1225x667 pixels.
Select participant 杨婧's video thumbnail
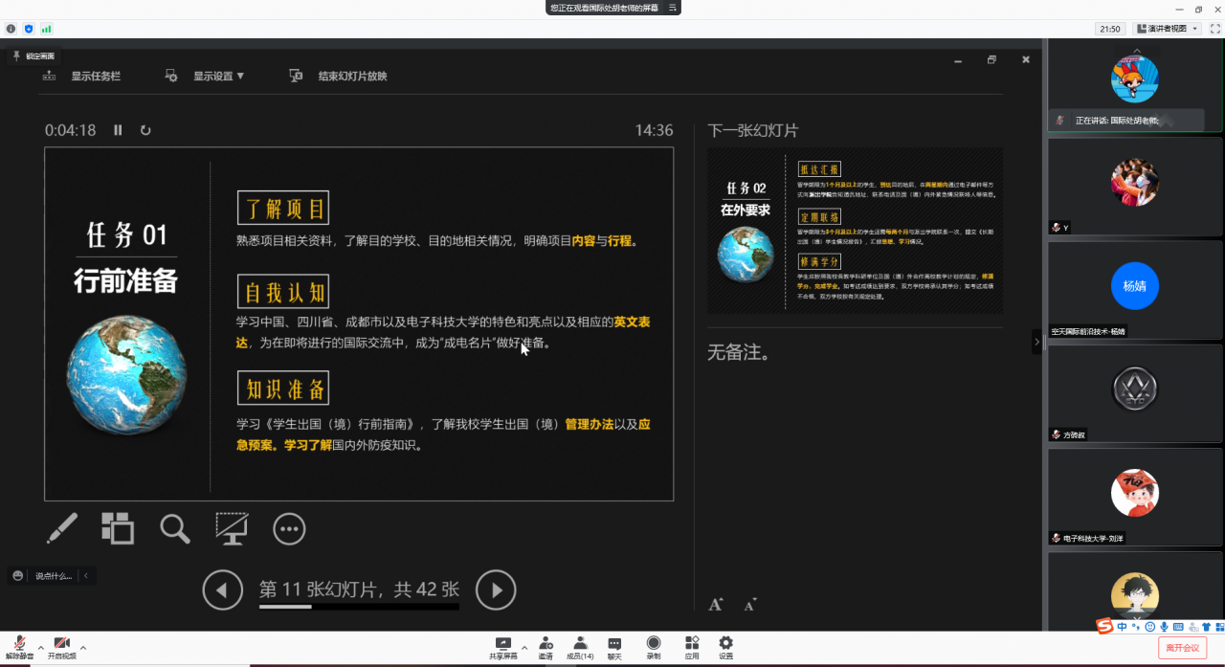1134,286
